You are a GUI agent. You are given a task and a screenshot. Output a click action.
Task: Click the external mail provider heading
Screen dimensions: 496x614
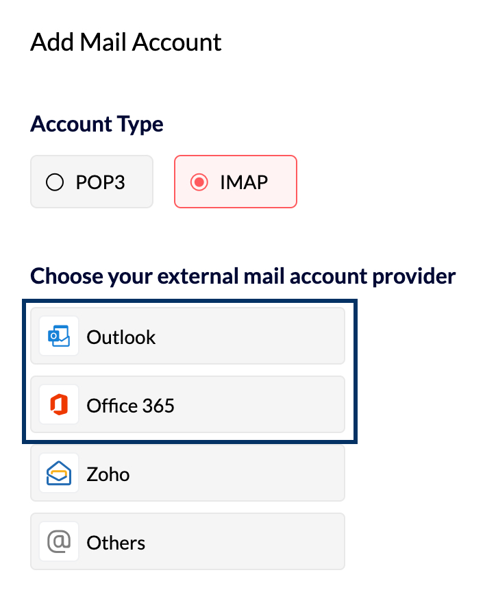click(242, 275)
